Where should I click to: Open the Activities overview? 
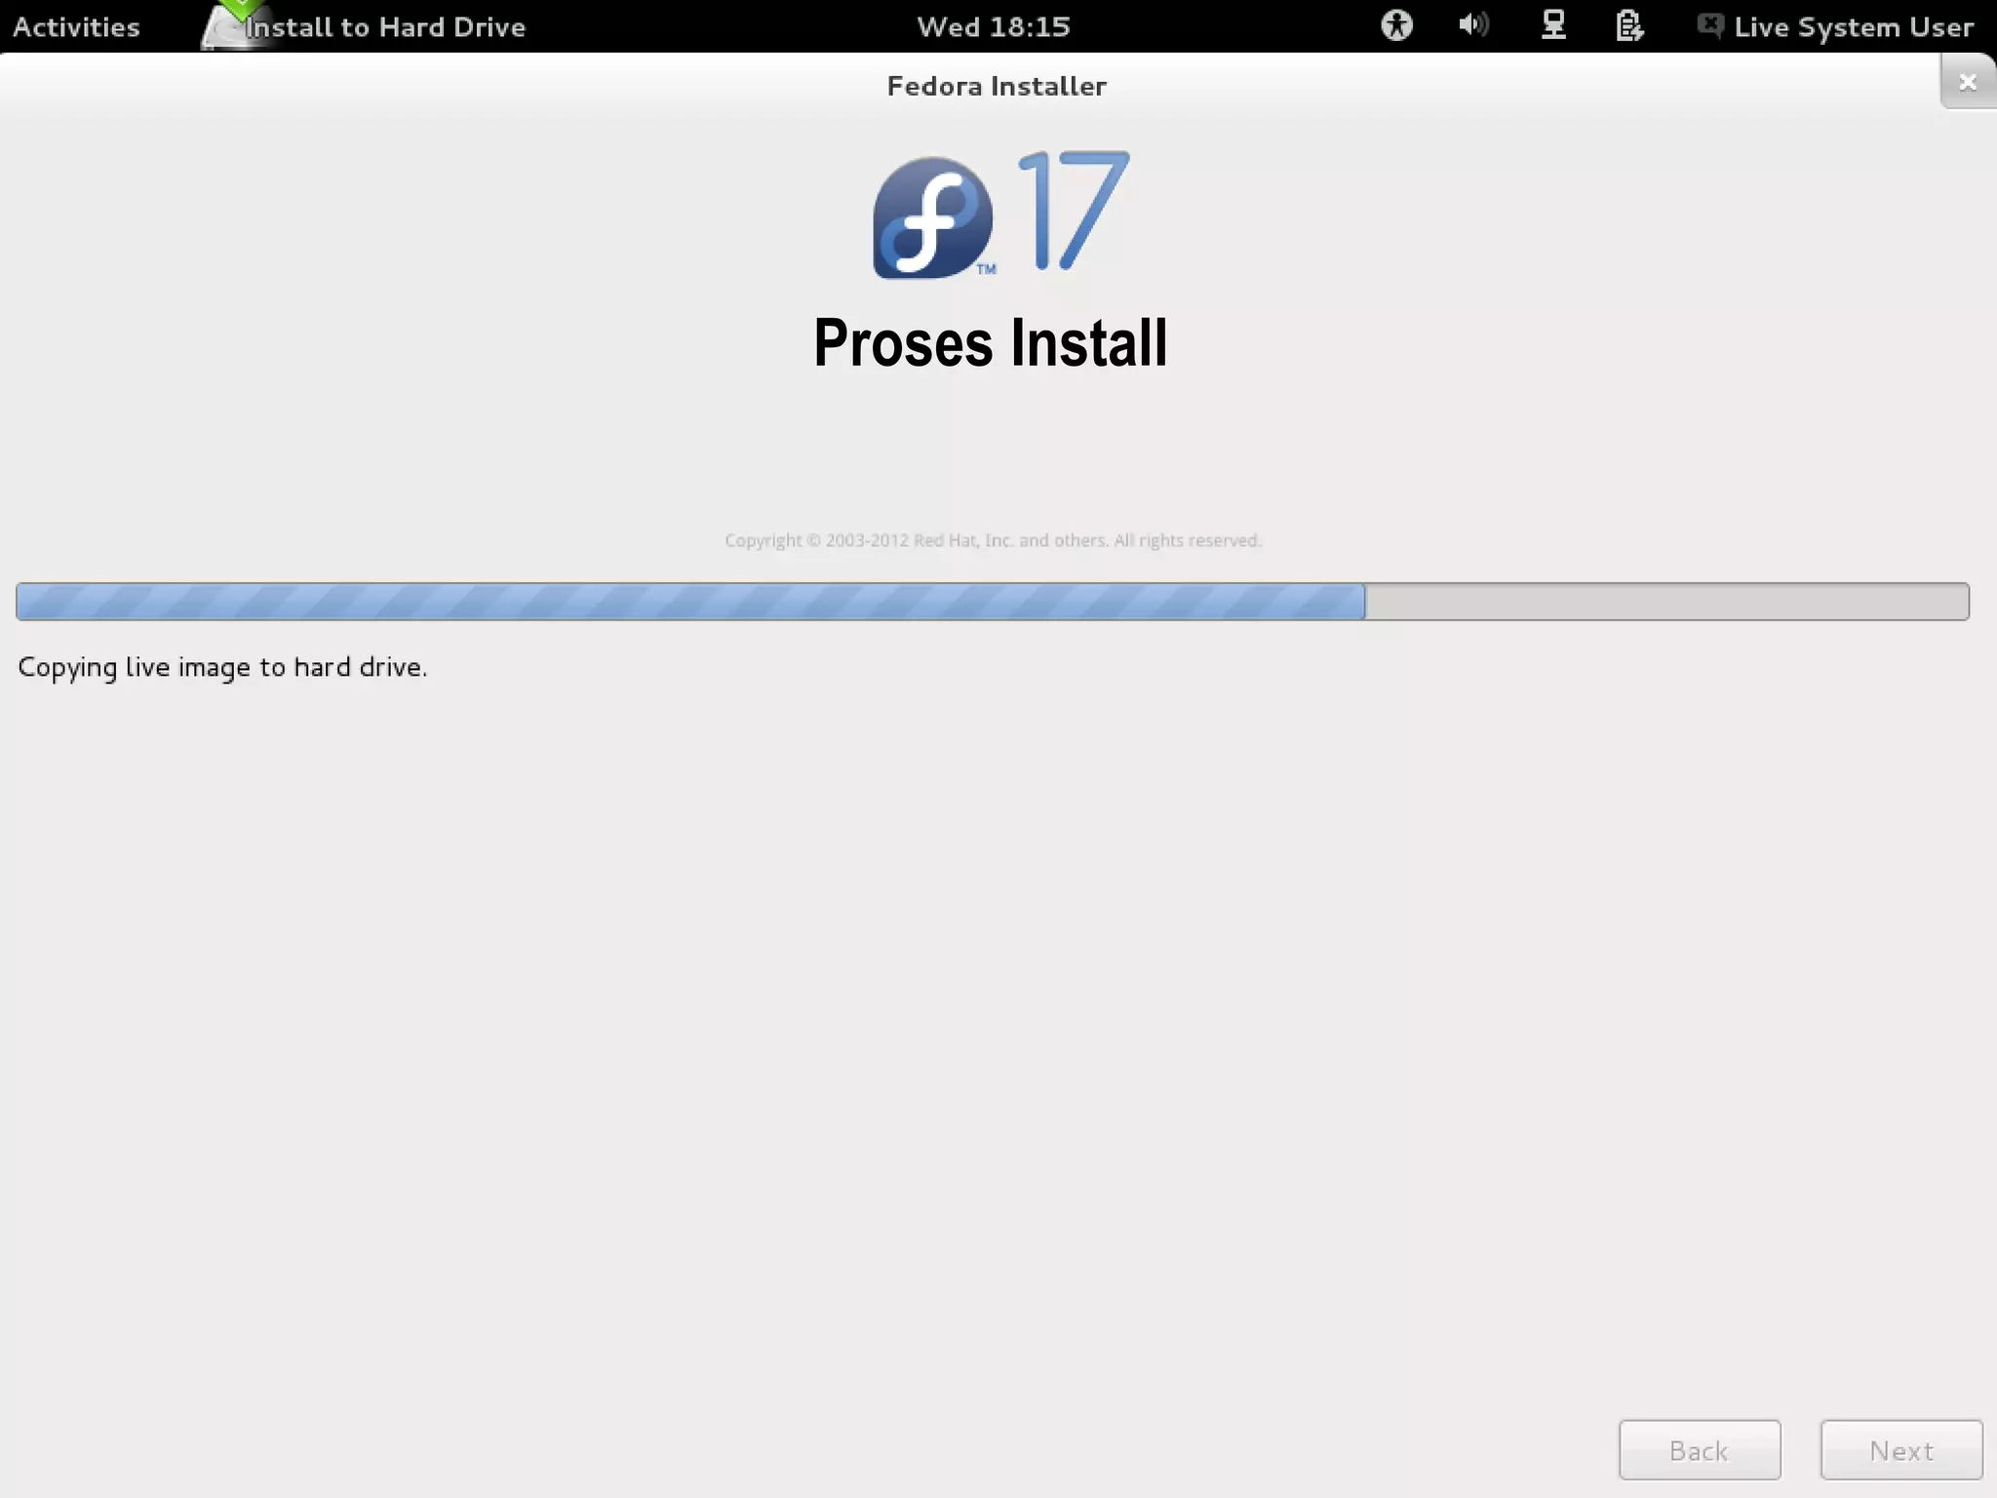(x=76, y=26)
